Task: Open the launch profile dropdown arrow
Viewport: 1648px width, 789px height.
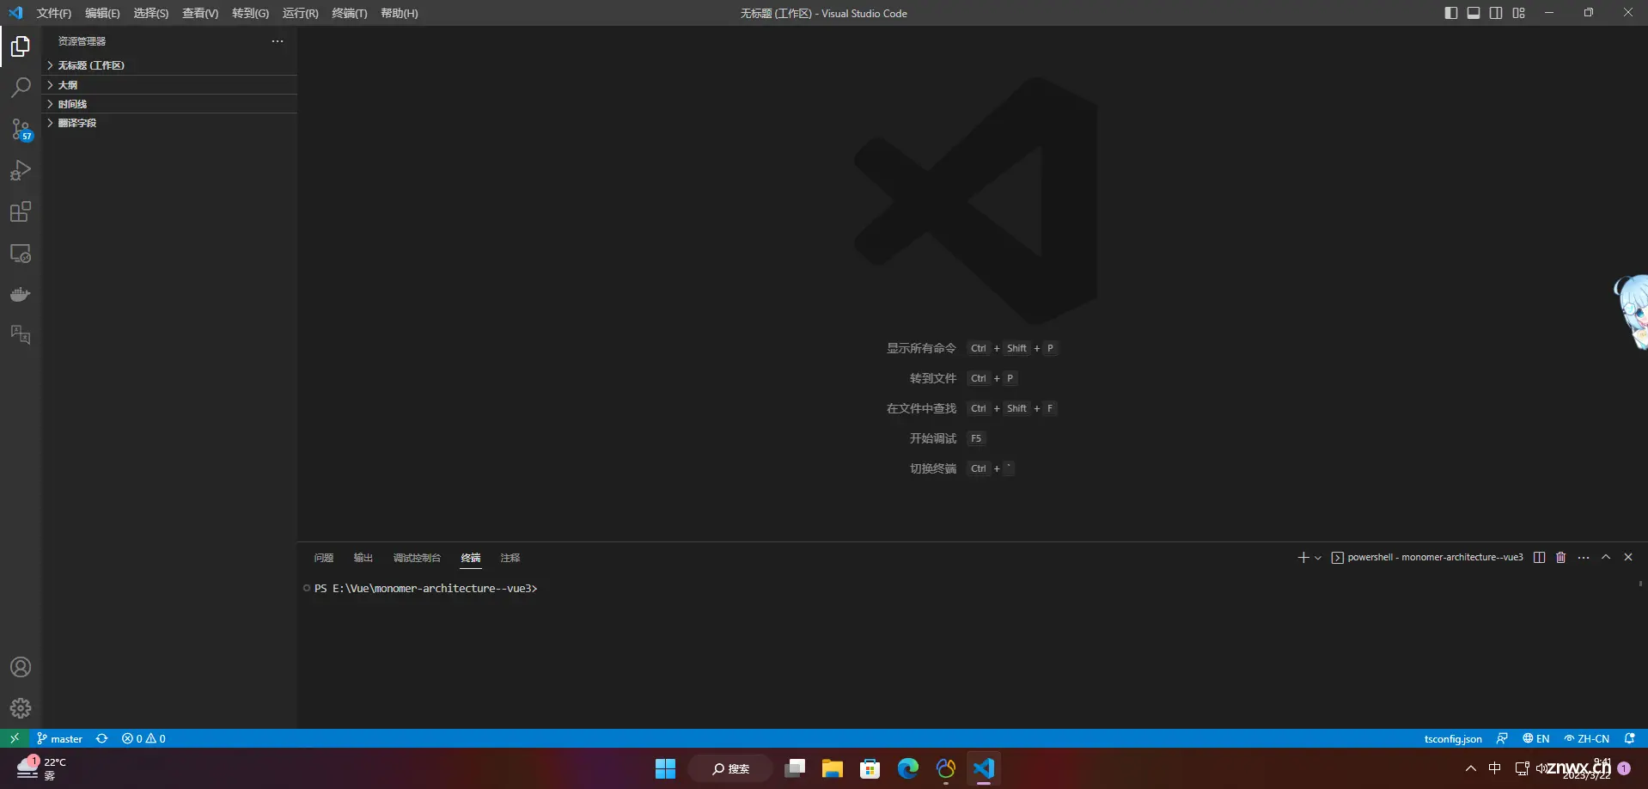Action: click(x=1318, y=558)
